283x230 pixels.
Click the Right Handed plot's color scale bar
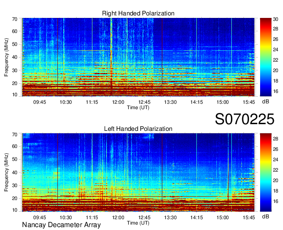pos(266,57)
